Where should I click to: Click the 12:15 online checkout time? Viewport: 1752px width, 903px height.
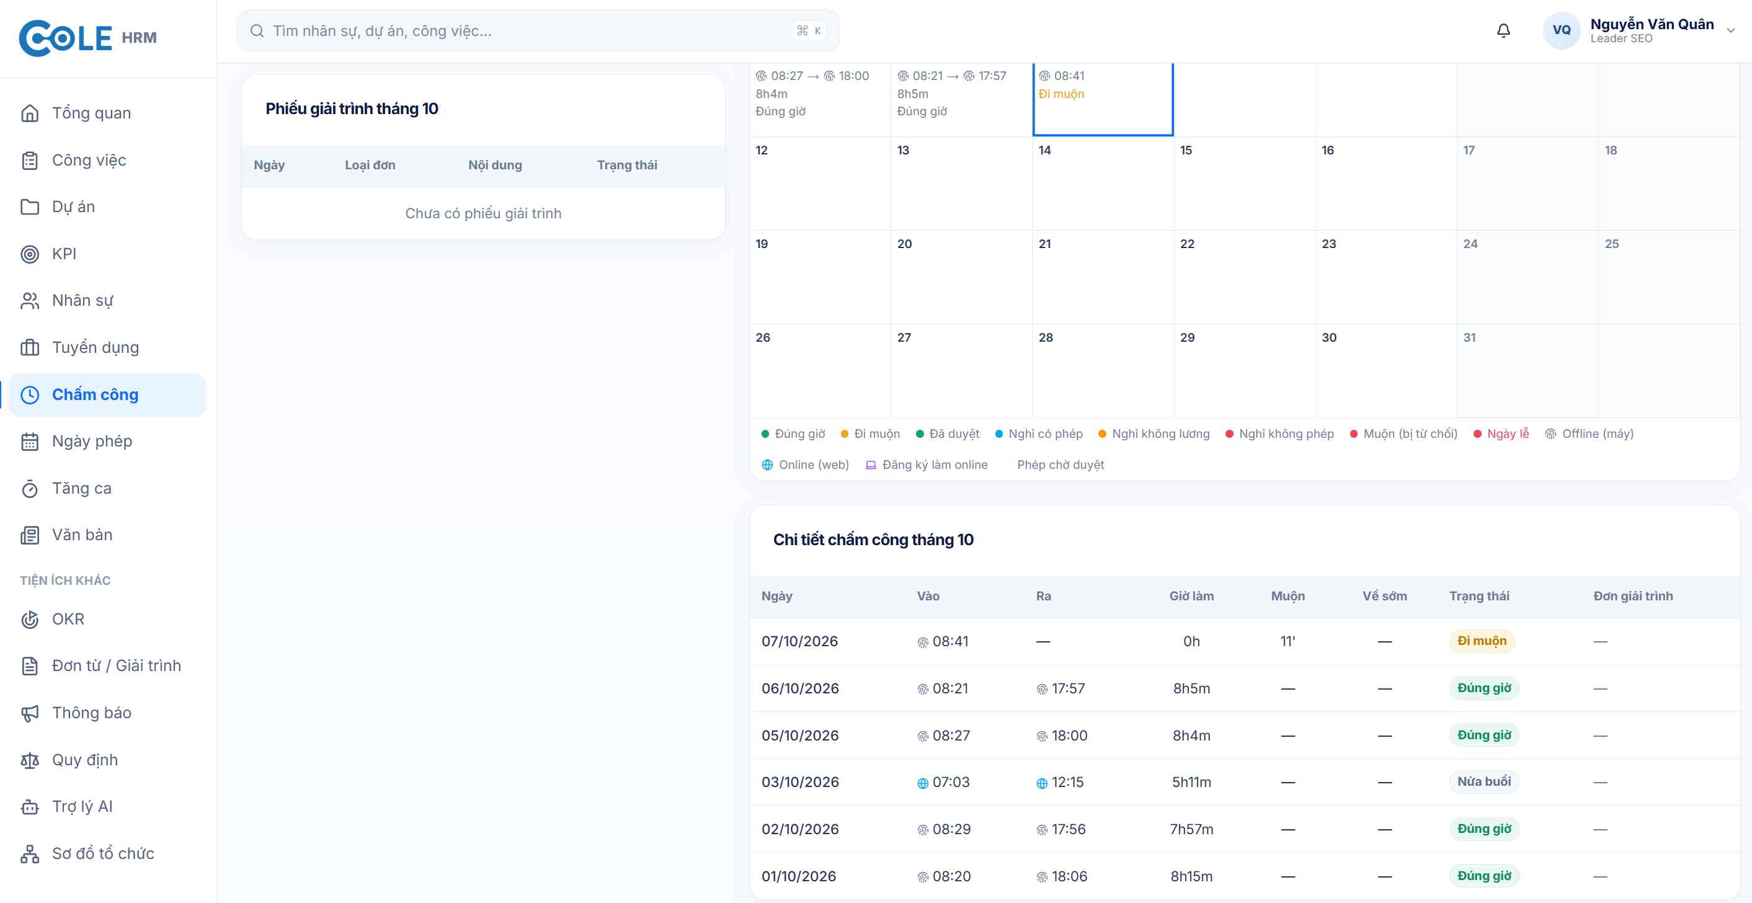click(x=1061, y=783)
